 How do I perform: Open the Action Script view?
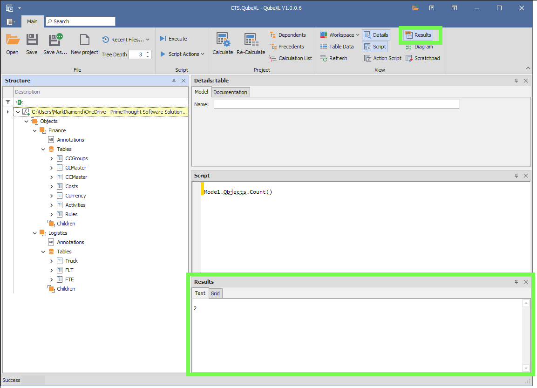point(382,58)
